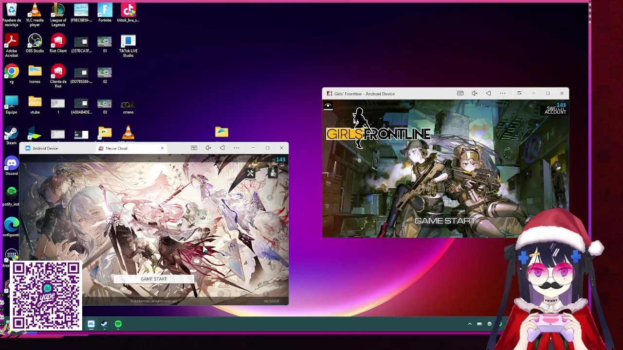Viewport: 623px width, 350px height.
Task: Click SWITCH ACCOUNT in Girls' Frontline
Action: (555, 110)
